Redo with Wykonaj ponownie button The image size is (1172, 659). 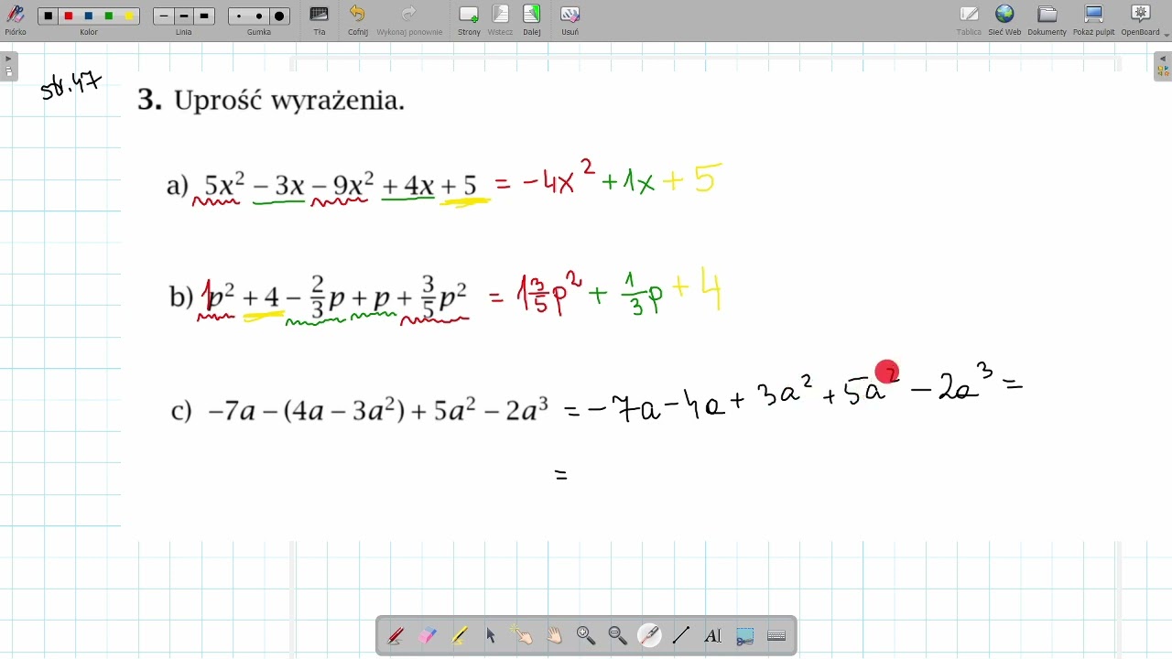click(409, 18)
